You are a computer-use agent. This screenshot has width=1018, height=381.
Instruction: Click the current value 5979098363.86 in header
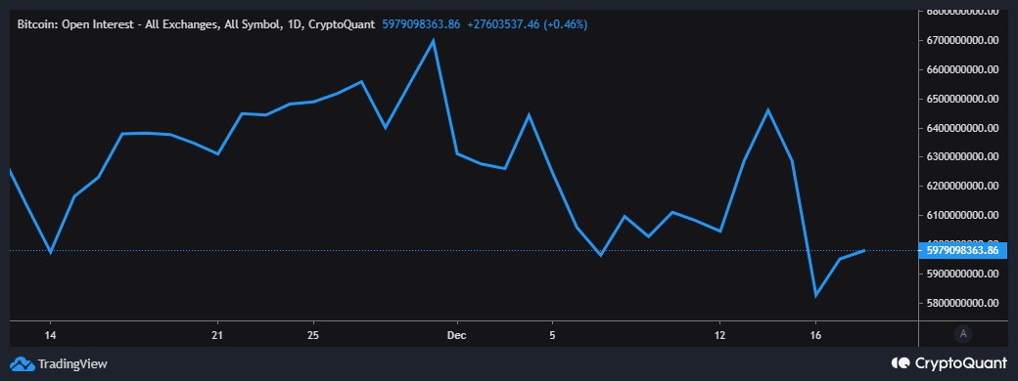421,24
